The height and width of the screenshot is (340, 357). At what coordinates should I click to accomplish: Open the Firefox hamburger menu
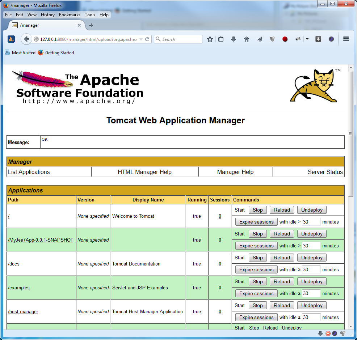click(x=346, y=39)
